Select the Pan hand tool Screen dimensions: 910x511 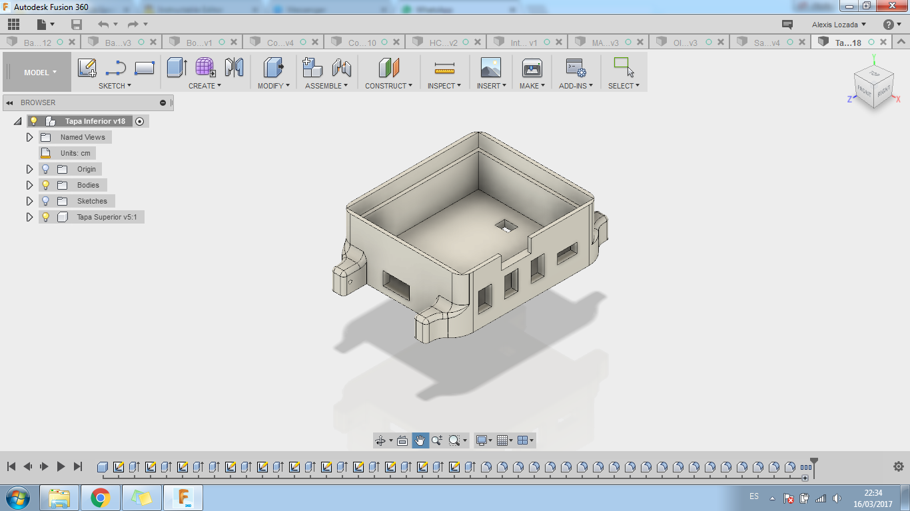pyautogui.click(x=420, y=440)
